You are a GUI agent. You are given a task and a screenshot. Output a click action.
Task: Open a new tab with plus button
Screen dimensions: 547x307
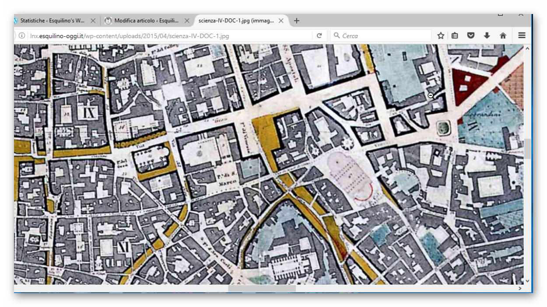(x=297, y=21)
